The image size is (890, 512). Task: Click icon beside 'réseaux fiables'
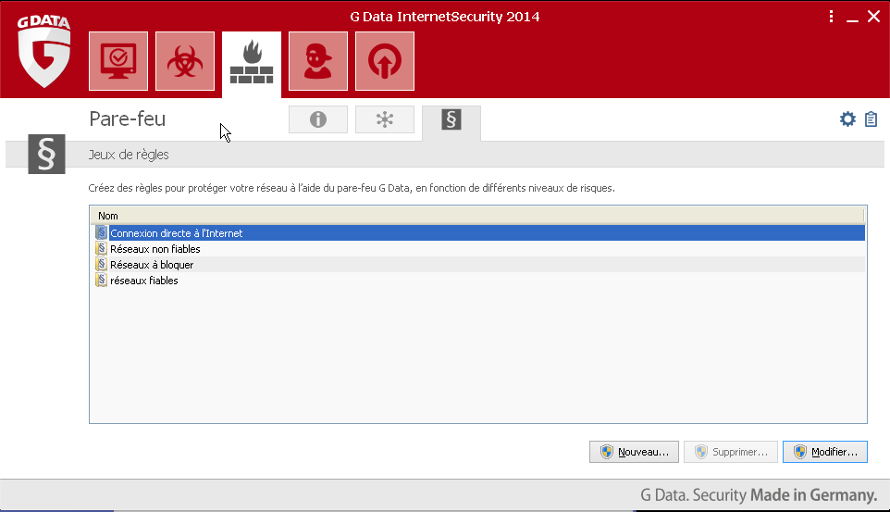[x=101, y=281]
